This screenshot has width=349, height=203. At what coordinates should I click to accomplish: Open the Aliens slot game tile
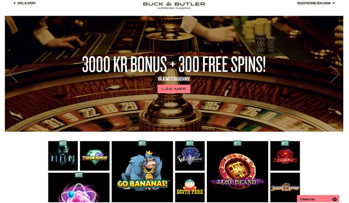point(63,156)
